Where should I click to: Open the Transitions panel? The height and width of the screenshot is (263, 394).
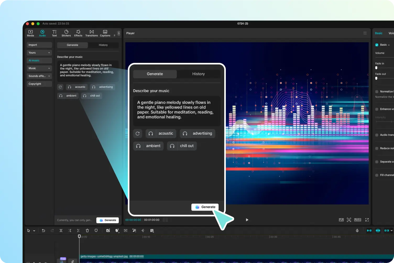[91, 33]
